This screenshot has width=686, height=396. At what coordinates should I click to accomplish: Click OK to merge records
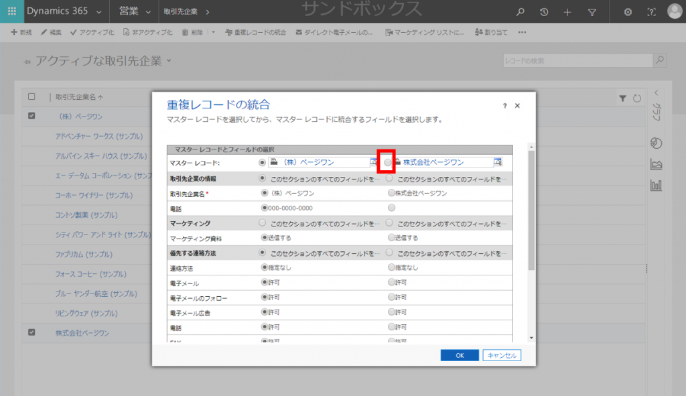[460, 355]
